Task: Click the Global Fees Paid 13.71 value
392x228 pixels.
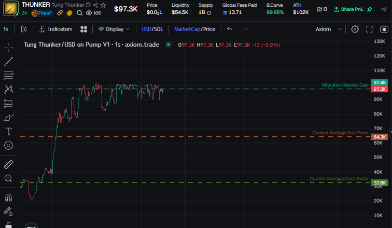Action: (x=232, y=12)
